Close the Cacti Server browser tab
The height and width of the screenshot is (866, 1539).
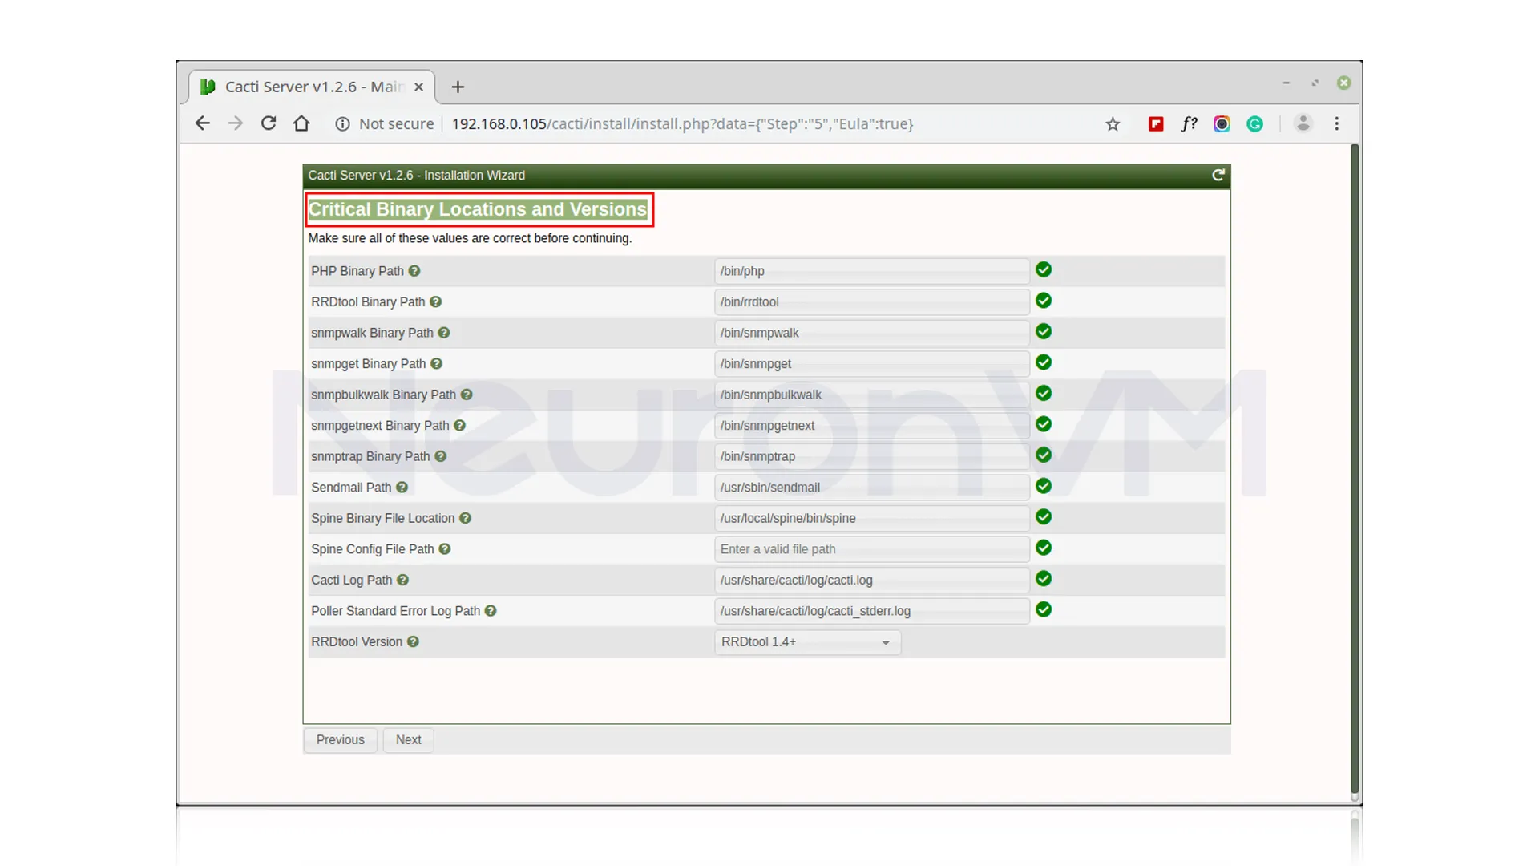tap(418, 87)
